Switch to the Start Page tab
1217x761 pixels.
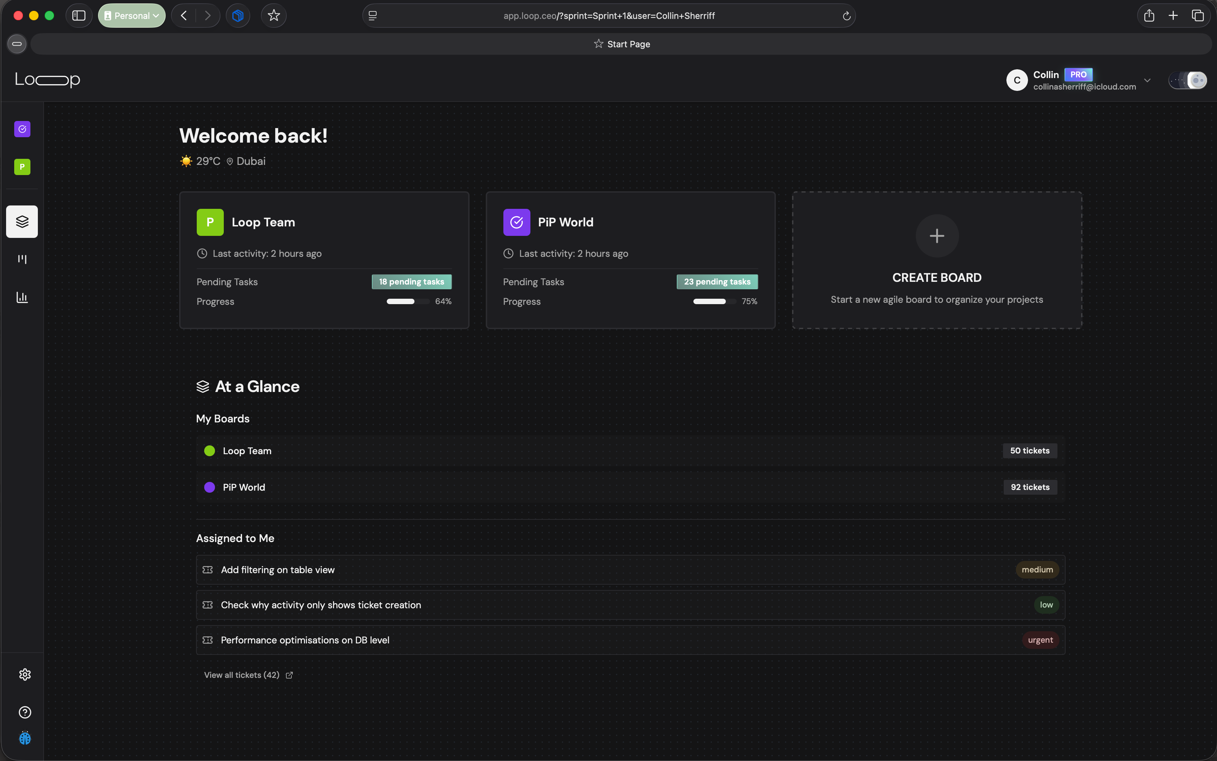tap(621, 44)
